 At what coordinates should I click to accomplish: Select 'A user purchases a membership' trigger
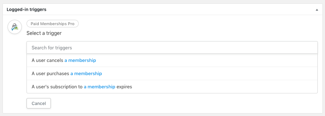tap(172, 74)
